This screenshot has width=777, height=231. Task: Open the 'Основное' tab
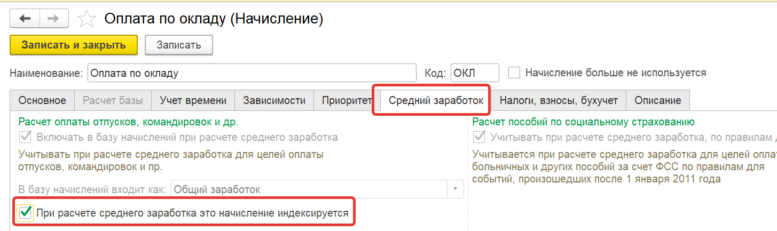[x=42, y=100]
